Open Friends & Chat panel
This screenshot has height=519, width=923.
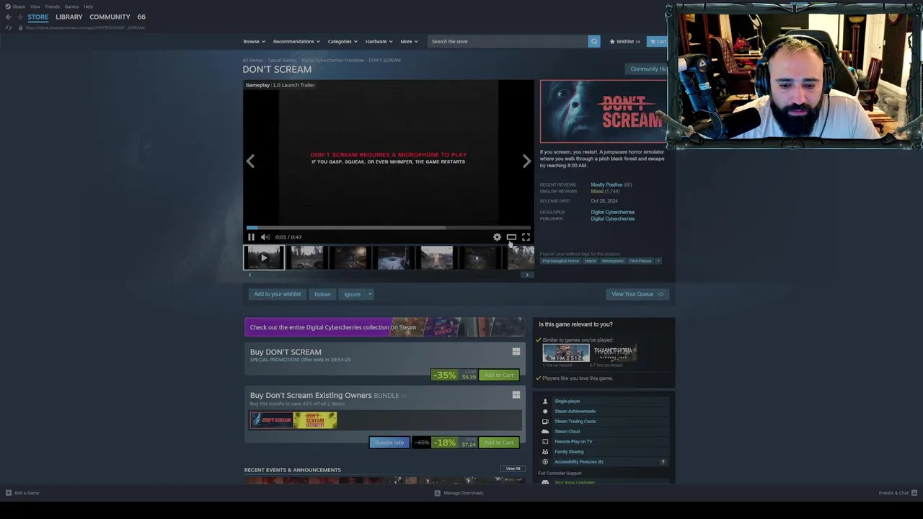pos(898,493)
